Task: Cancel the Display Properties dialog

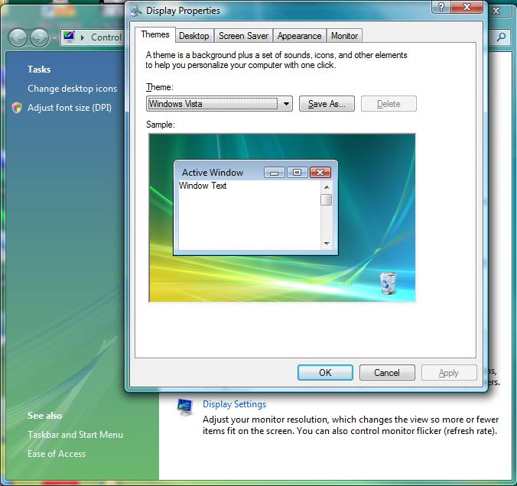Action: click(387, 373)
